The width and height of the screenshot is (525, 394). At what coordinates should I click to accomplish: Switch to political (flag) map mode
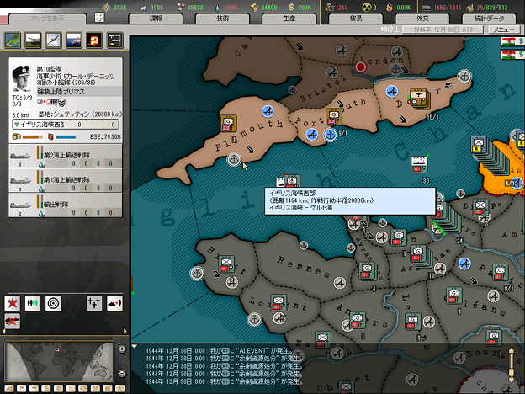pos(22,389)
